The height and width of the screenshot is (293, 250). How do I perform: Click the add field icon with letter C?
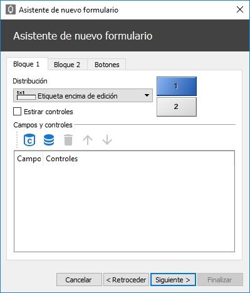[29, 140]
